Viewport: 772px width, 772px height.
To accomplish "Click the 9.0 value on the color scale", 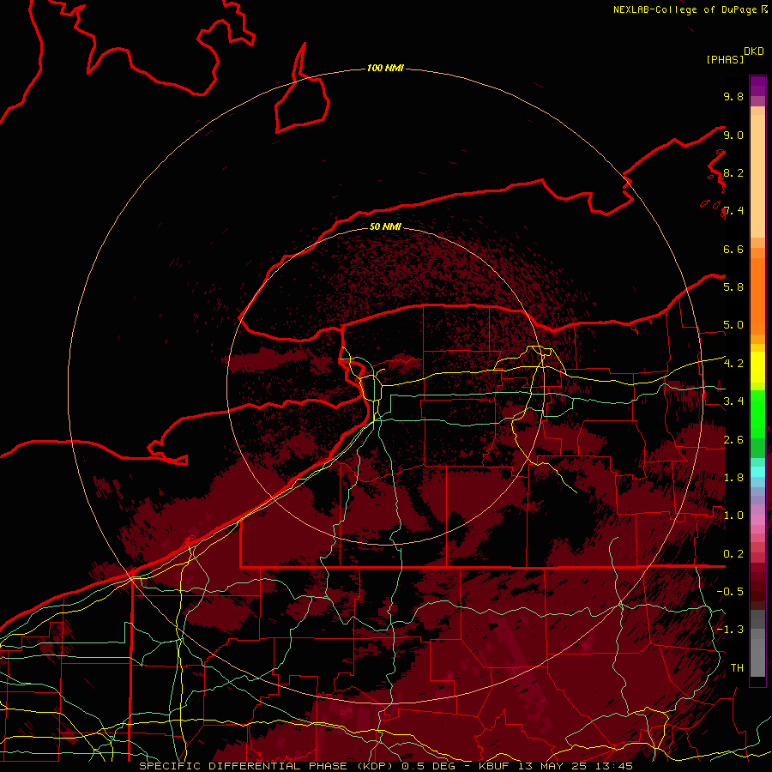I will click(x=733, y=135).
